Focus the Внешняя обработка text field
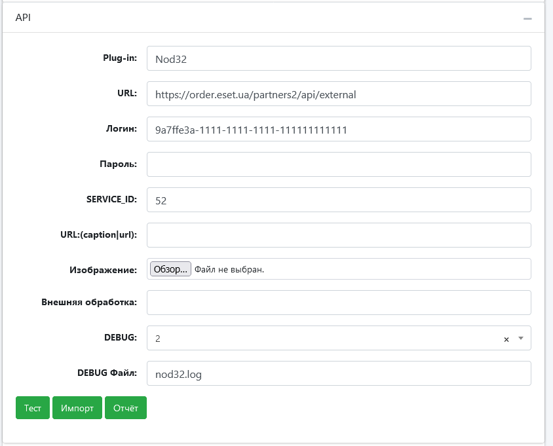Screen dimensions: 553x446 (x=339, y=303)
